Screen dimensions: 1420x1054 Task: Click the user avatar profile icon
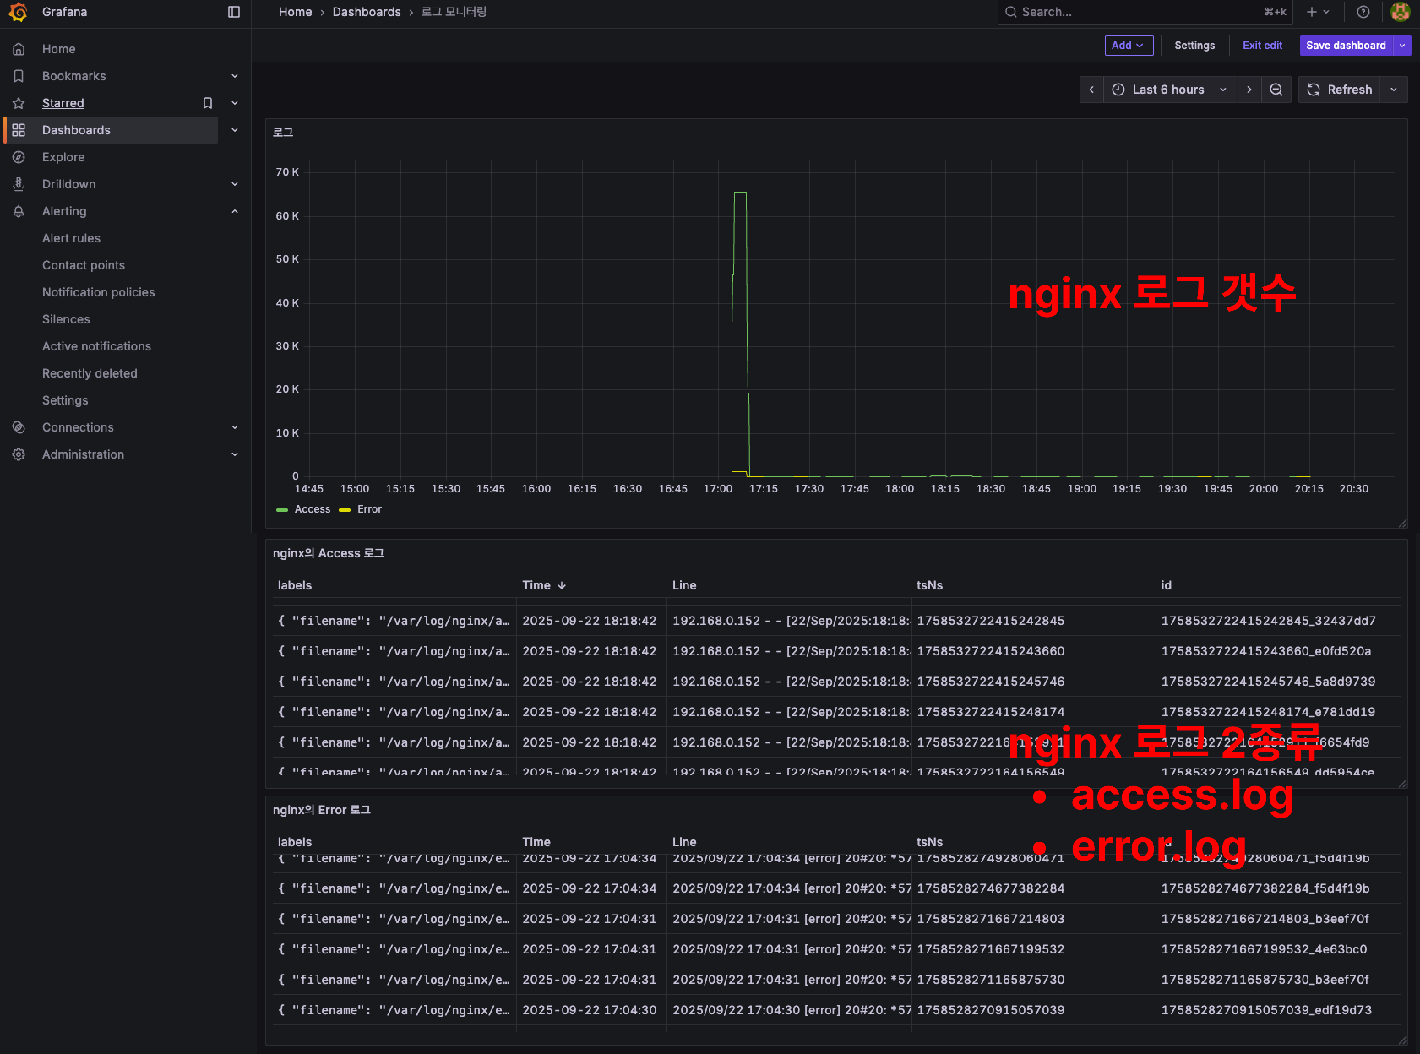[x=1400, y=12]
